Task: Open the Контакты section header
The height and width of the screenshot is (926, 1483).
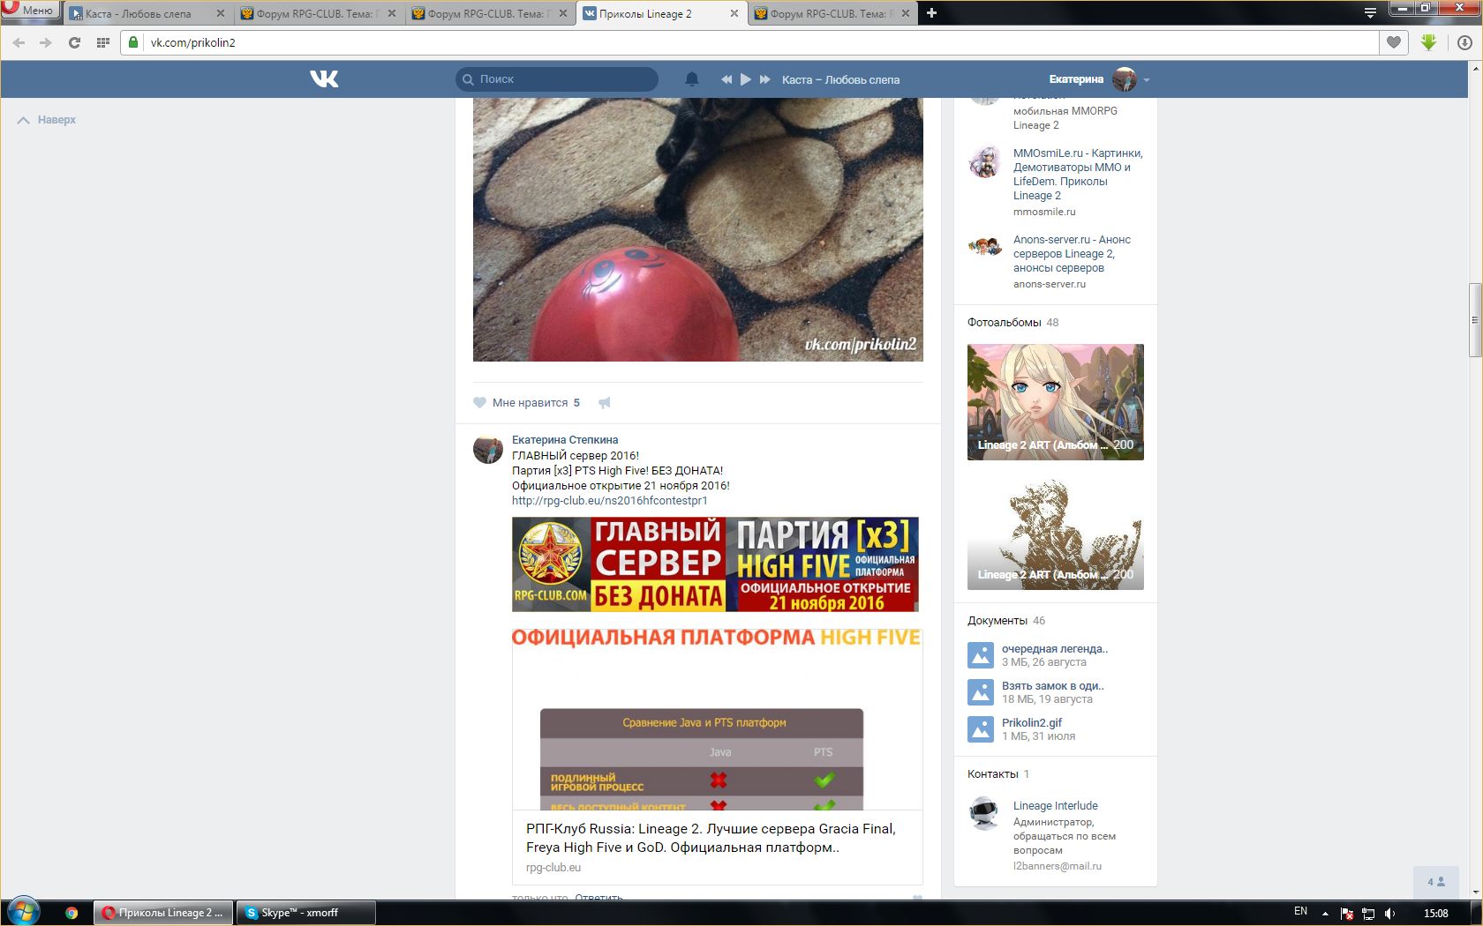Action: [x=998, y=774]
